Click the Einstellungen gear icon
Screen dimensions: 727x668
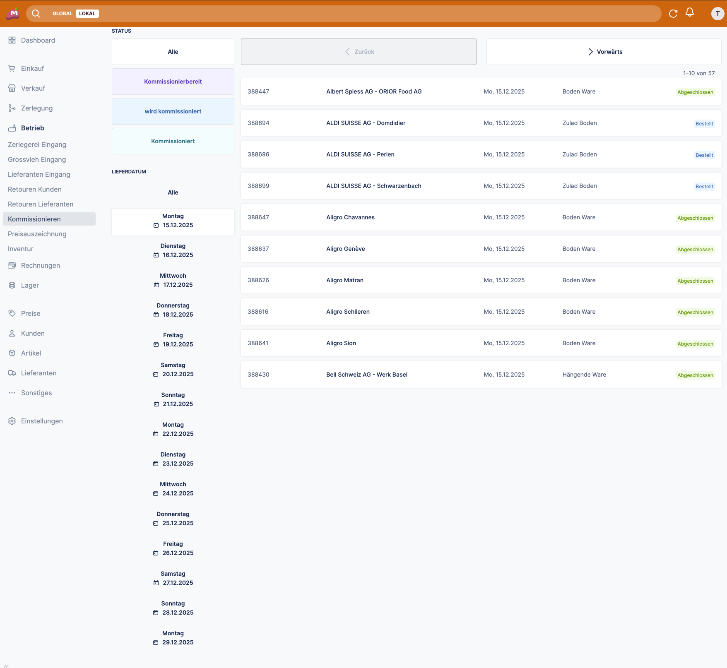point(12,421)
